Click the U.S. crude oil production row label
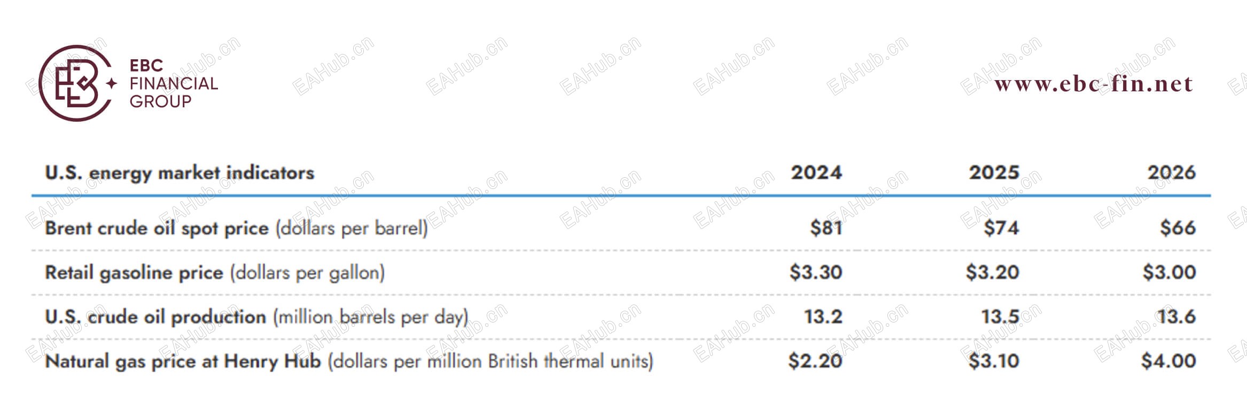1247x402 pixels. coord(256,317)
